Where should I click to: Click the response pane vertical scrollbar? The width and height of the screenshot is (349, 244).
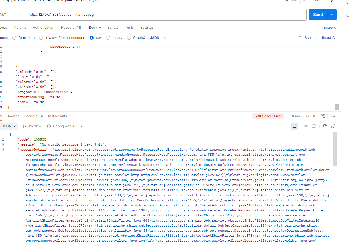point(334,149)
